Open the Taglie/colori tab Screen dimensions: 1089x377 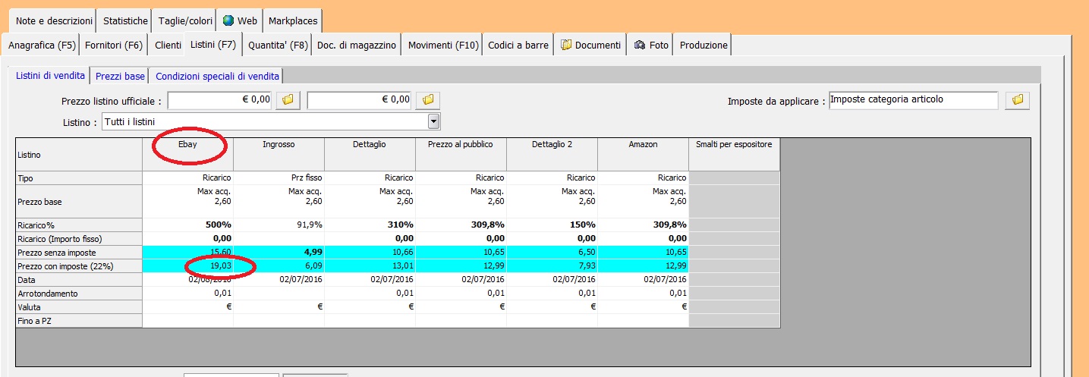pos(185,20)
